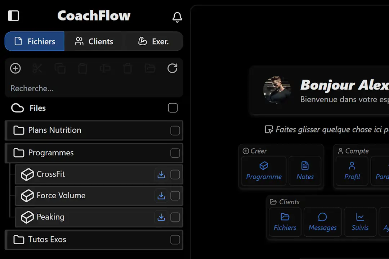Download the Peaking program
This screenshot has width=389, height=259.
coord(161,217)
